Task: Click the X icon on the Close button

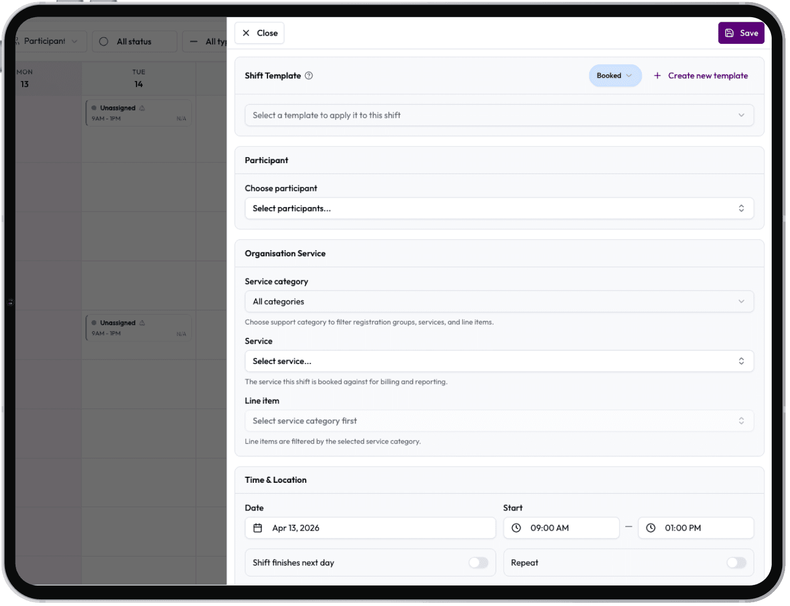Action: coord(246,33)
